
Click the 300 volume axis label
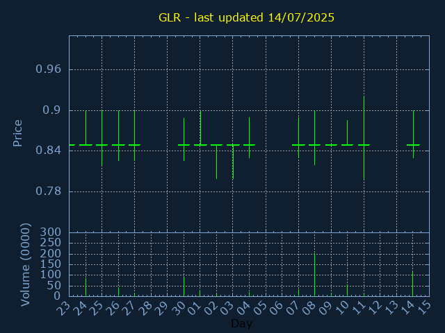click(x=51, y=232)
